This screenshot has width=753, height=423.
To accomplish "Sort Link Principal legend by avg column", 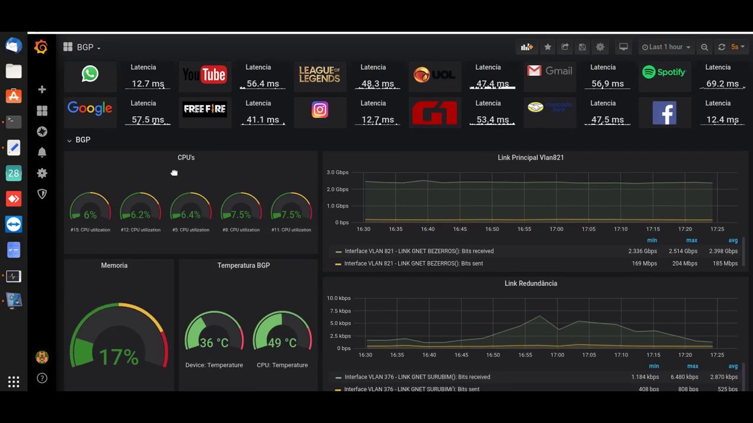I will [733, 240].
